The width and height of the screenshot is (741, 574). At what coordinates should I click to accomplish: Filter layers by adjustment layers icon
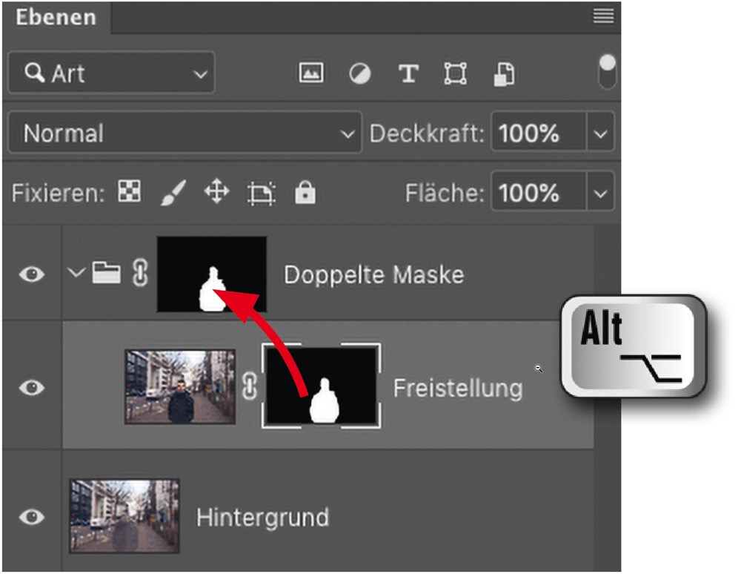[359, 74]
